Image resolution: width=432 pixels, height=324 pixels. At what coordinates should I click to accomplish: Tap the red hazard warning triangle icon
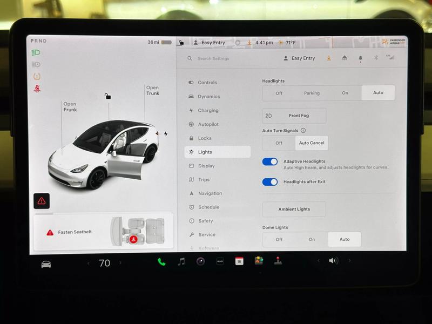pyautogui.click(x=42, y=201)
